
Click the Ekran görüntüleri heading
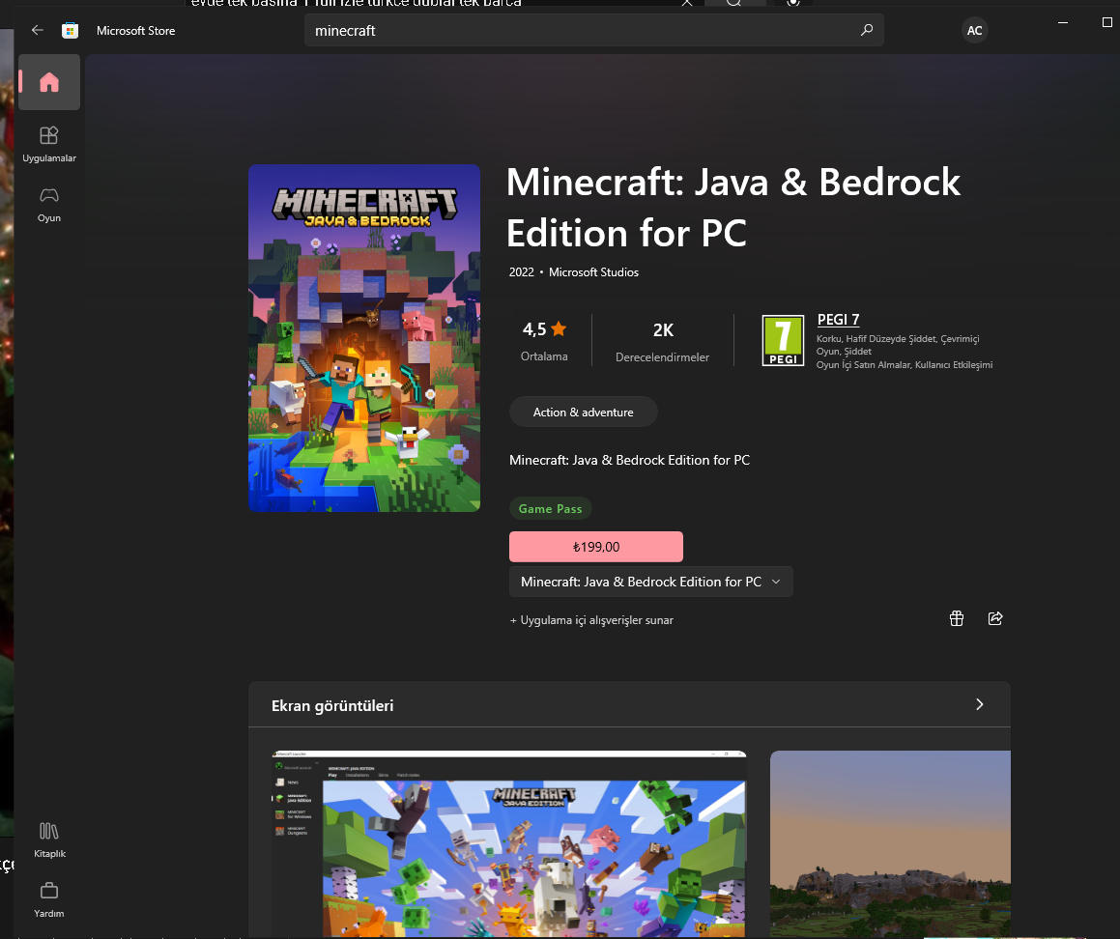[332, 705]
